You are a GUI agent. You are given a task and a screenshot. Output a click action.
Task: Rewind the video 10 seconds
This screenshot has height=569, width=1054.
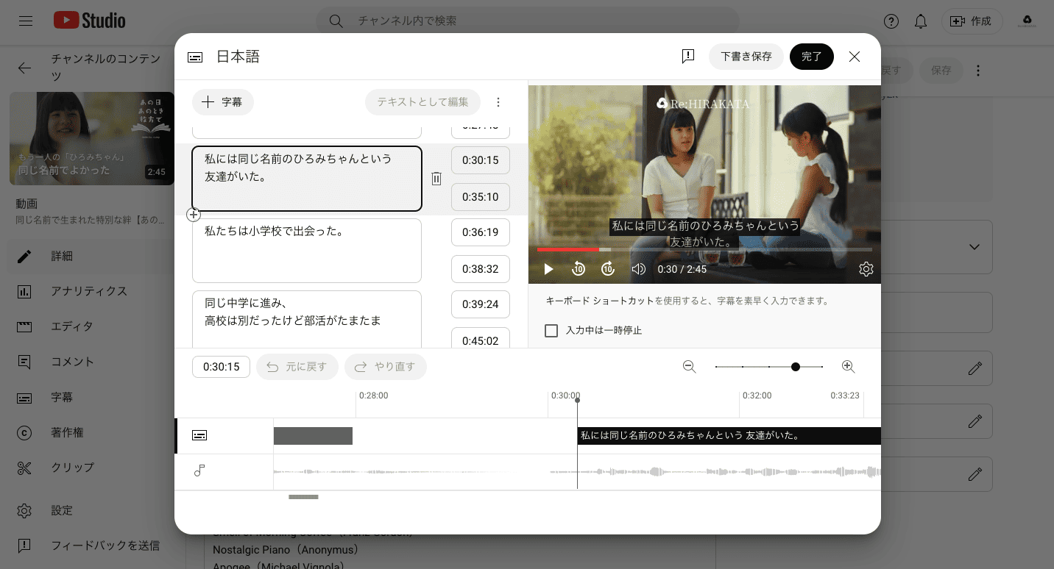(x=578, y=269)
